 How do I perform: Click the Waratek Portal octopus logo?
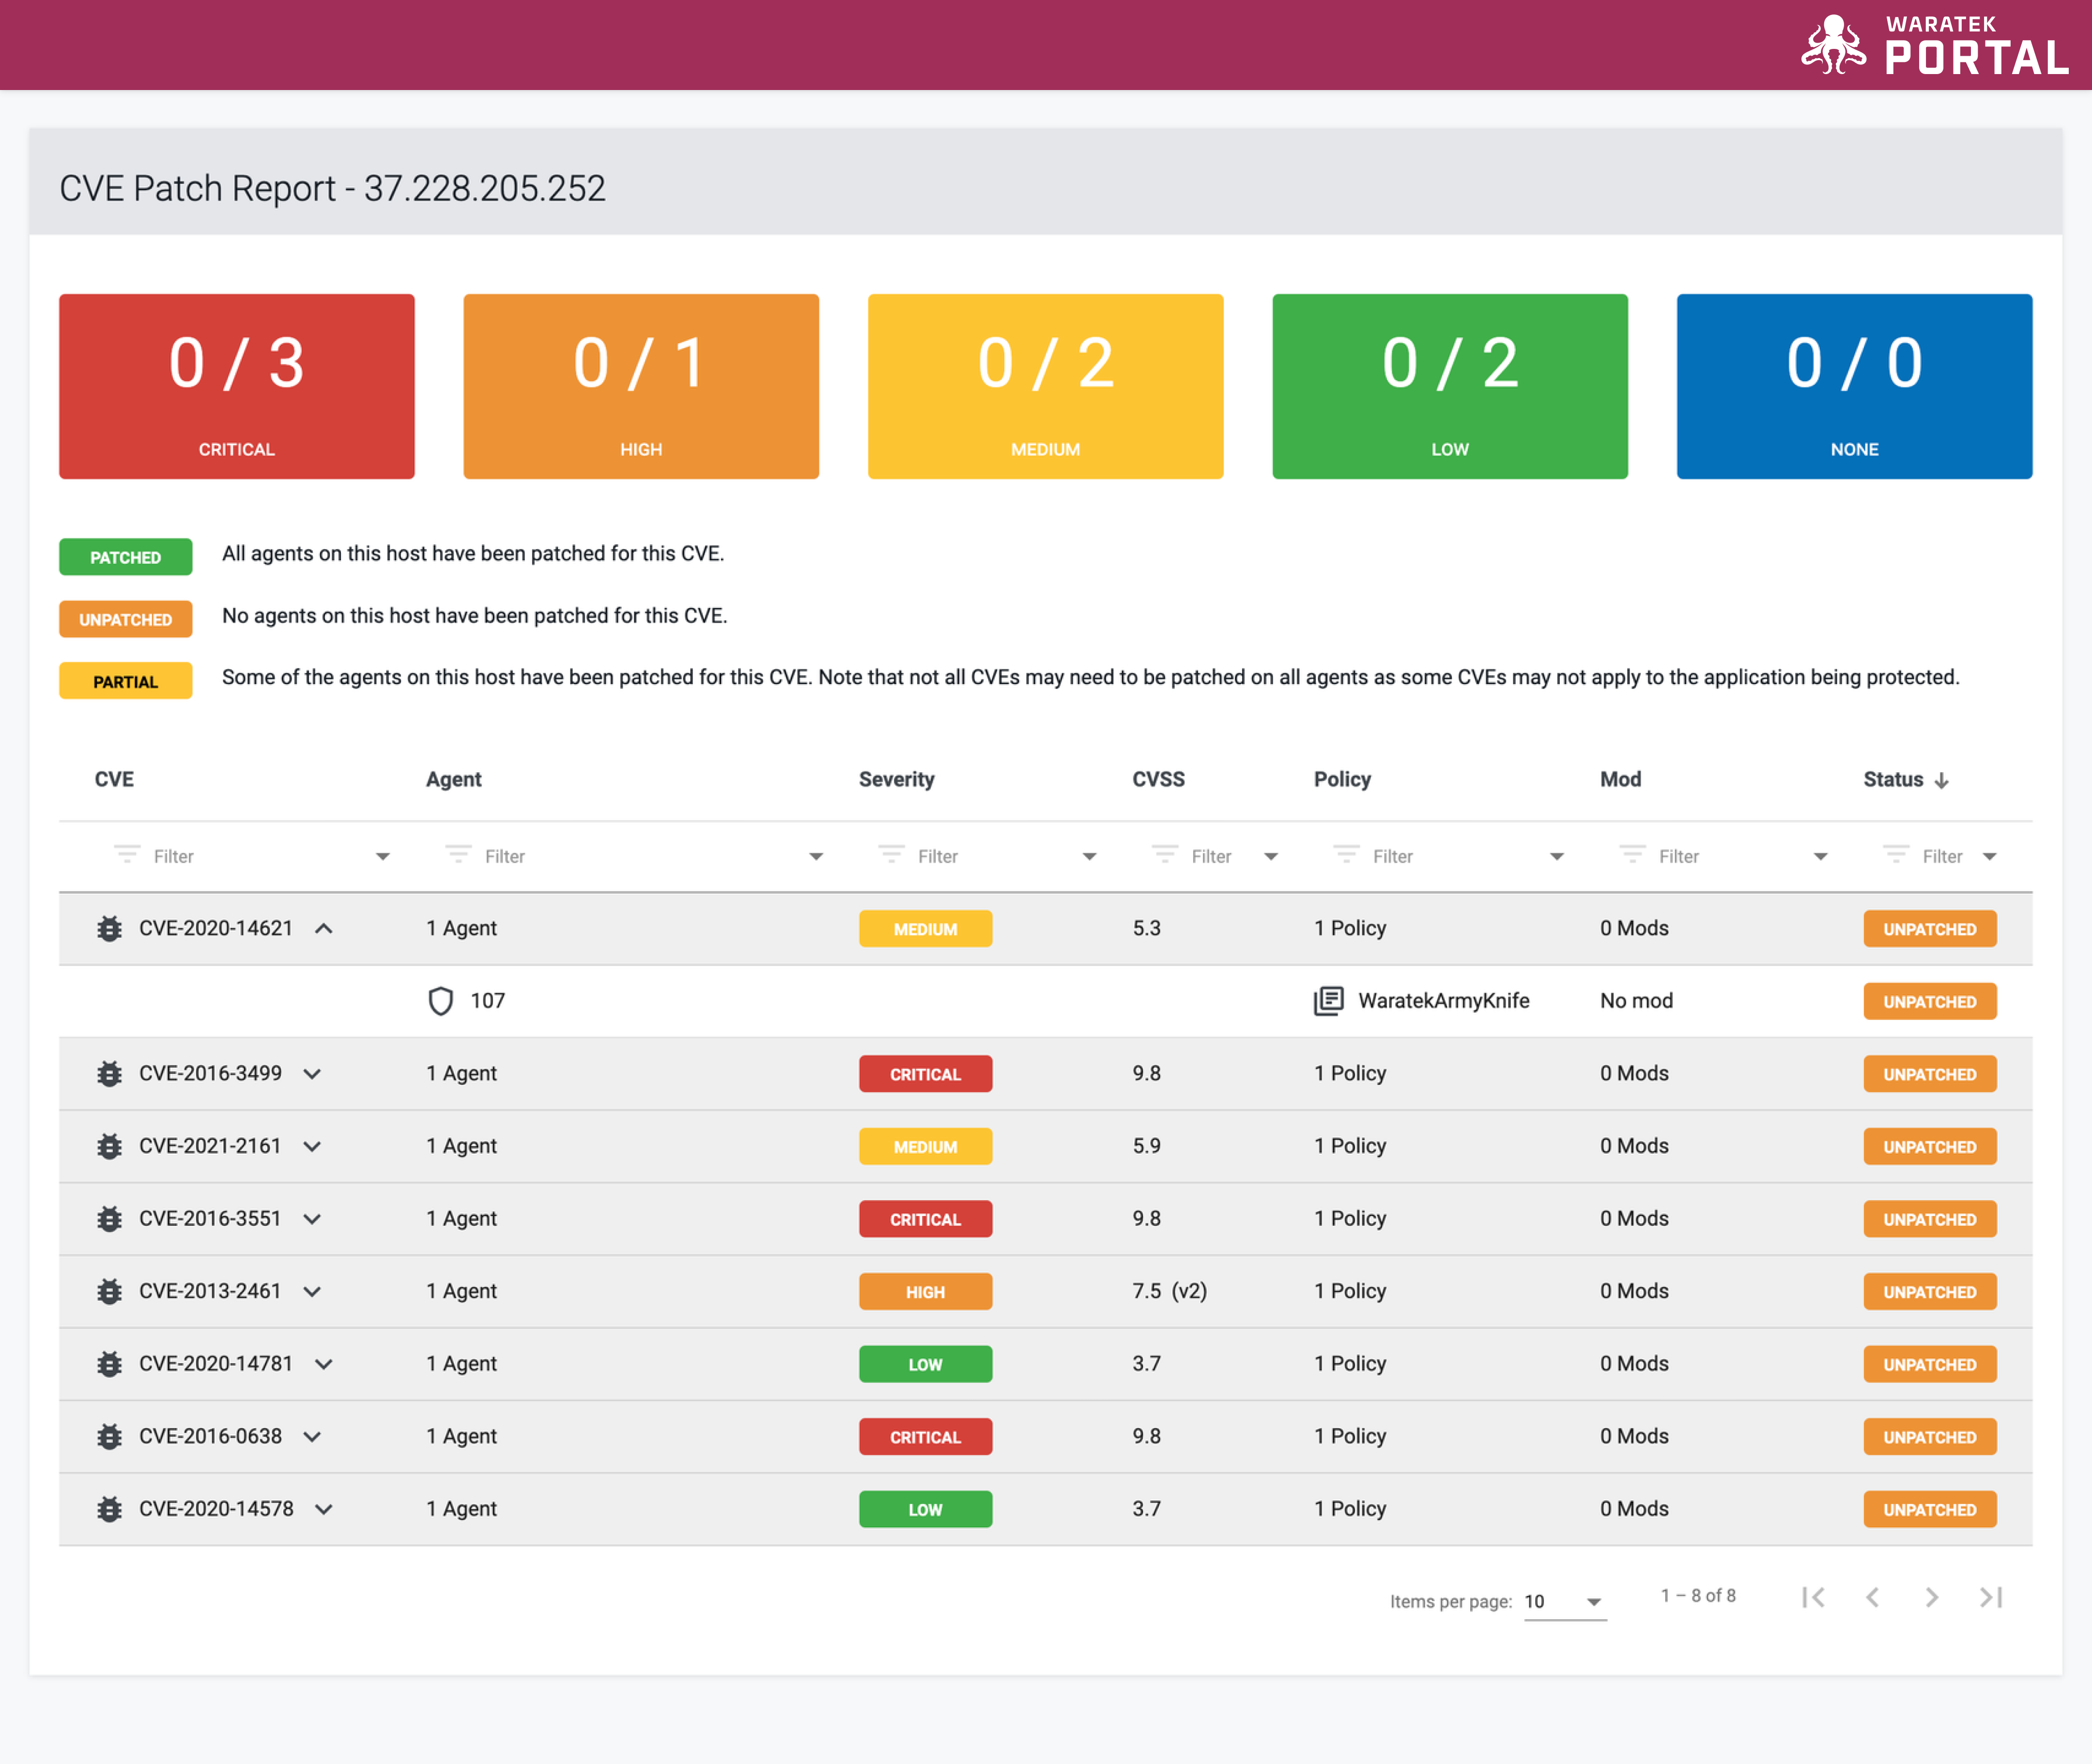1833,45
